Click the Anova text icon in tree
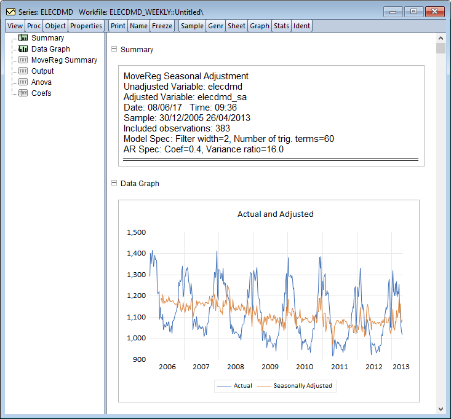 coord(23,82)
